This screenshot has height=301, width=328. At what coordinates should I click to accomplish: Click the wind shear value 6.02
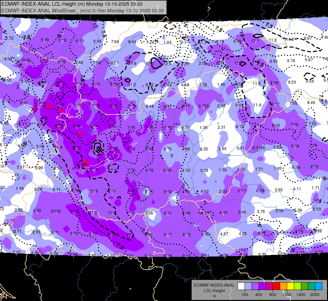168,192
